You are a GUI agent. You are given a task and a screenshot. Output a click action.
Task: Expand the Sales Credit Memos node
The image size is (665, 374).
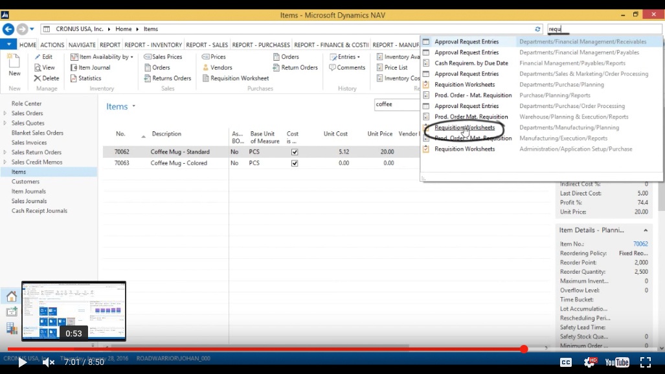[x=5, y=162]
